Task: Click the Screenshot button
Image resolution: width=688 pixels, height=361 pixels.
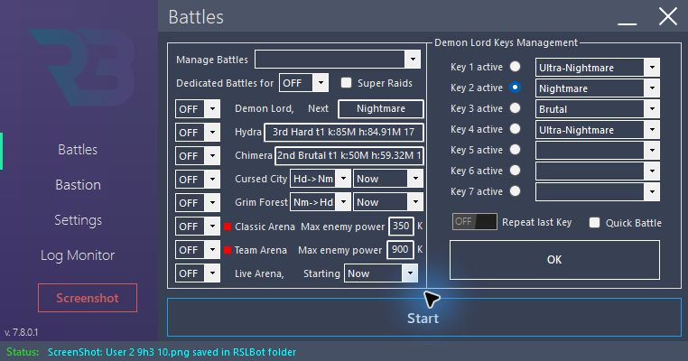Action: pos(88,298)
